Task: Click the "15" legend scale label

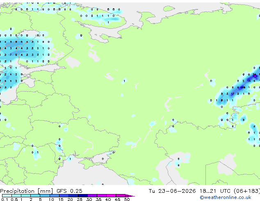Action: (61, 199)
